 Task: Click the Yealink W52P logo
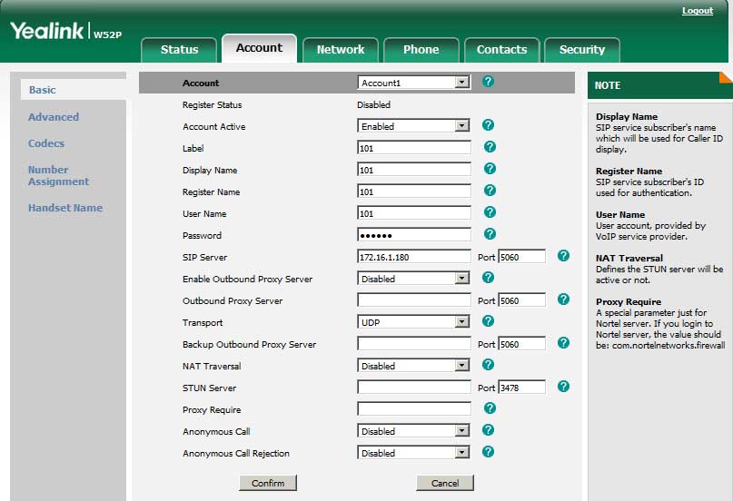pyautogui.click(x=66, y=31)
